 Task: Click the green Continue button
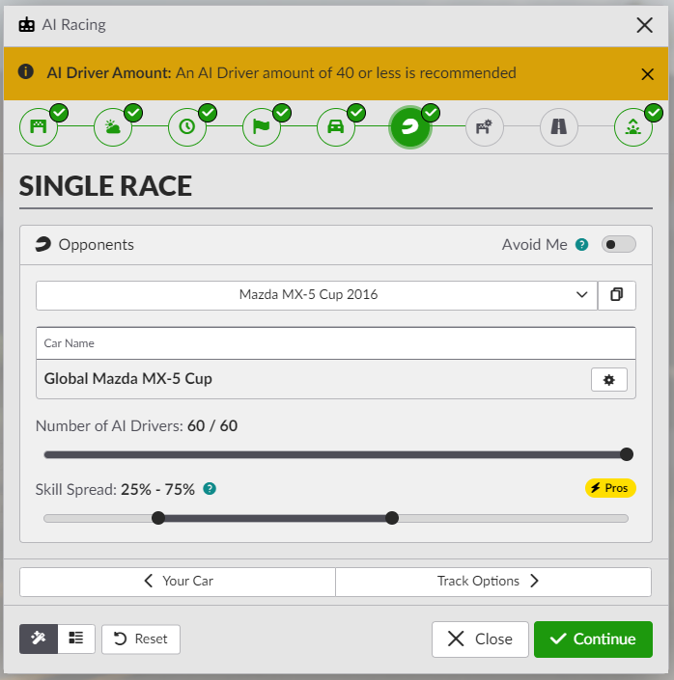tap(593, 639)
